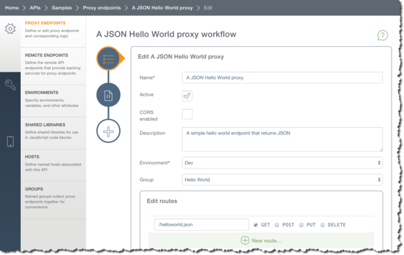Uncheck the GET method checkbox
This screenshot has height=255, width=404.
(x=255, y=225)
